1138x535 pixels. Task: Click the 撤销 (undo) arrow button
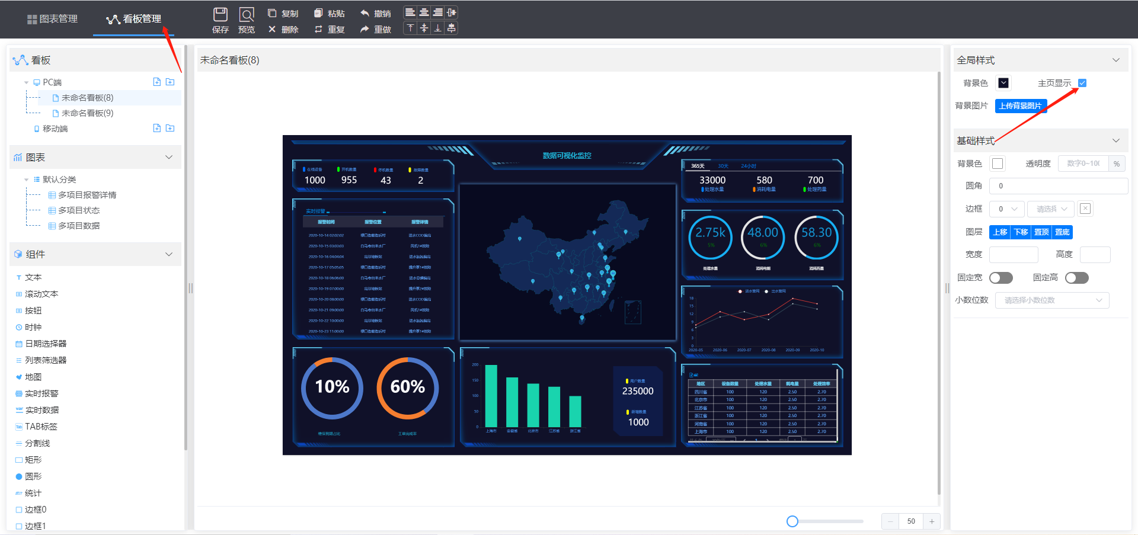pos(375,13)
